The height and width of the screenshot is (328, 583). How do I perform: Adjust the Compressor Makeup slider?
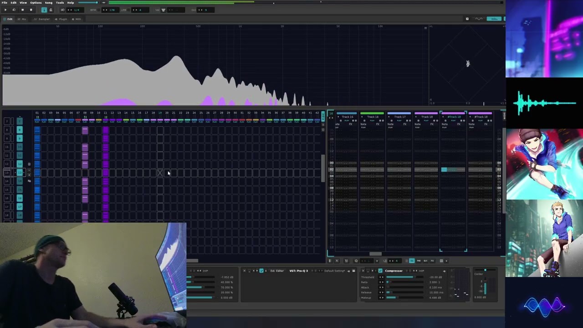[x=405, y=297]
